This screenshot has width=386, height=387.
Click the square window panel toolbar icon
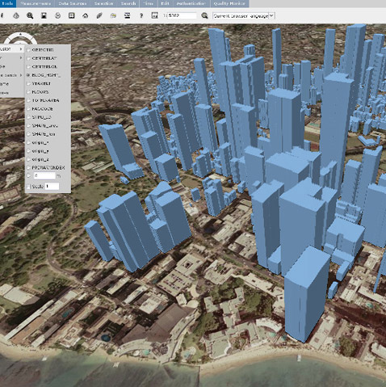point(72,15)
